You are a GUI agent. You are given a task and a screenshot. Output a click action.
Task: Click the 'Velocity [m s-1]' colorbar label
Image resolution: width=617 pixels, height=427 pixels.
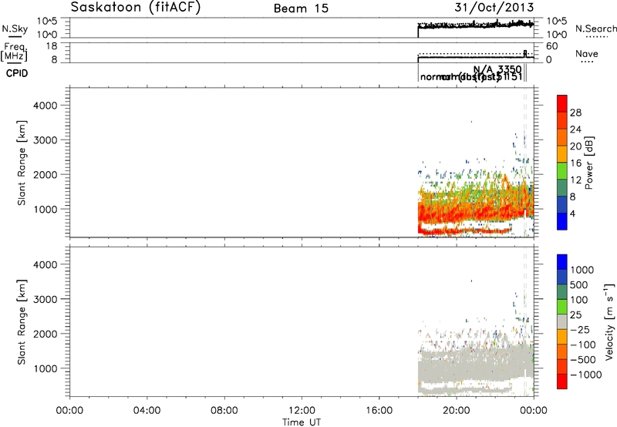(609, 321)
